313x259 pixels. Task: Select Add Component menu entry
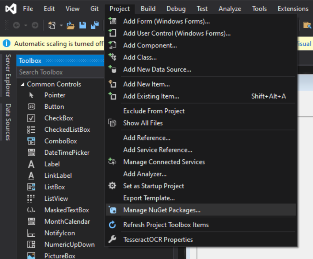click(x=201, y=45)
